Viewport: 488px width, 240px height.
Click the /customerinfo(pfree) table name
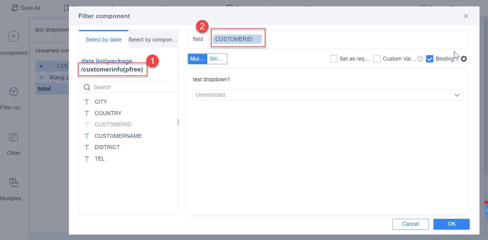tap(112, 69)
